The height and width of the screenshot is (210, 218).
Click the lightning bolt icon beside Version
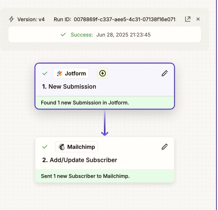11,19
